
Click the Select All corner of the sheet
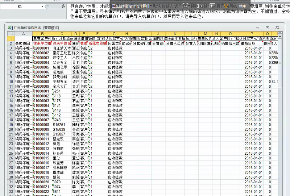(11, 34)
